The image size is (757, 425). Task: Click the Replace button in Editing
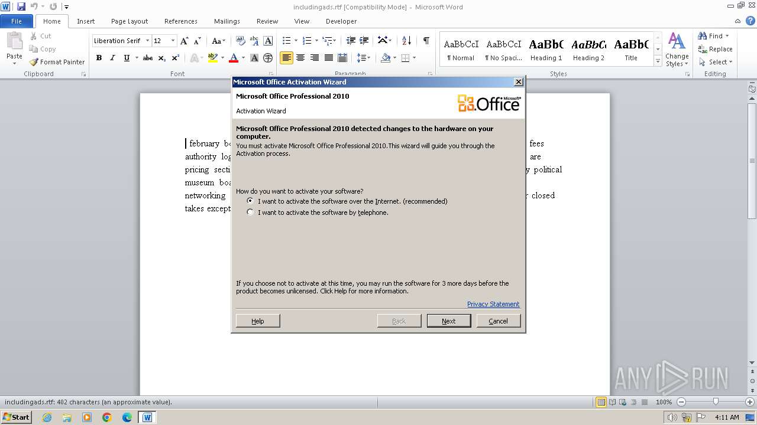pos(715,49)
